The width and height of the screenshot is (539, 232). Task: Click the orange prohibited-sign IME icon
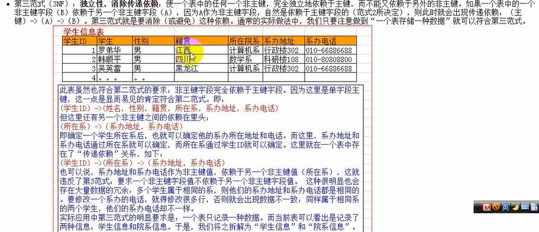point(496,207)
